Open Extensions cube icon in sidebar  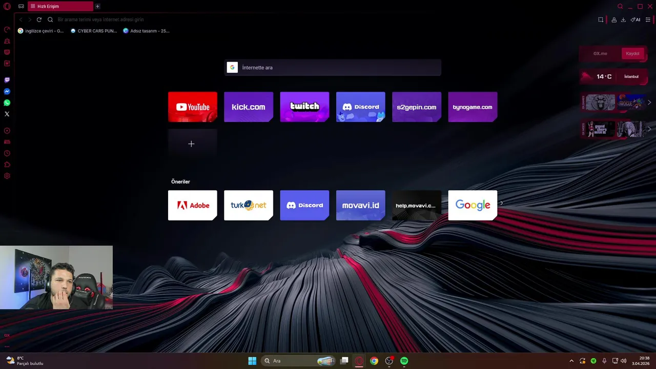7,165
